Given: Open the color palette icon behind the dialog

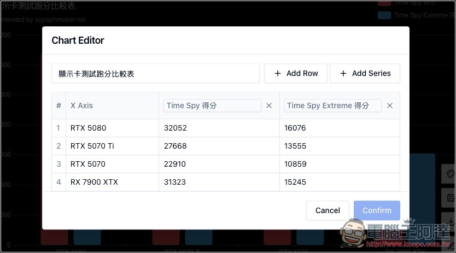Looking at the screenshot, I should 450,174.
